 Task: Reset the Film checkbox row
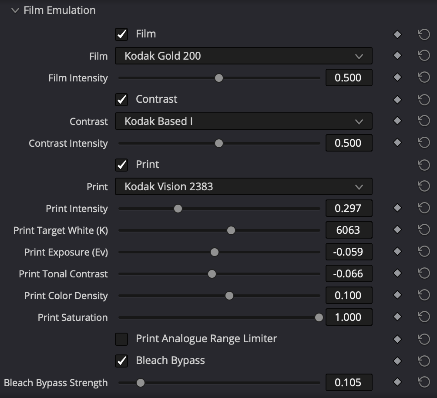(x=424, y=34)
